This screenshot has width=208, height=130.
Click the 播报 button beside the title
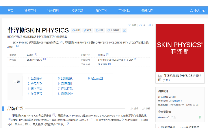point(76,30)
